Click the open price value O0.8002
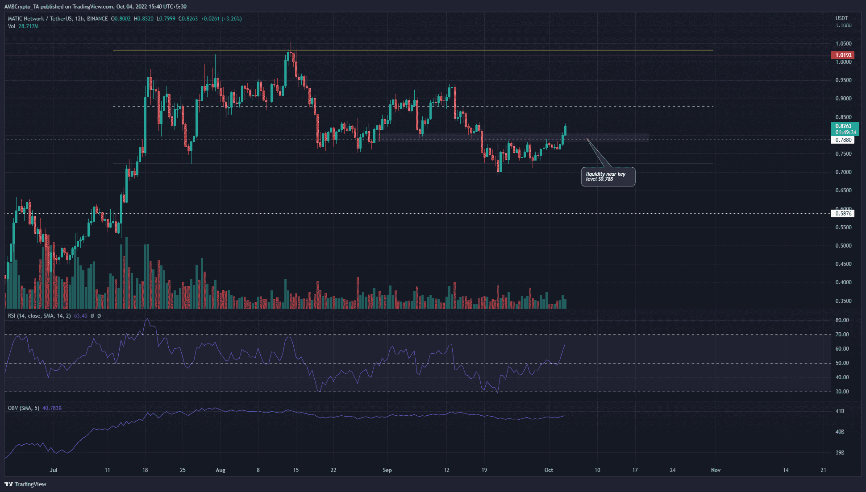The height and width of the screenshot is (492, 866). [121, 19]
